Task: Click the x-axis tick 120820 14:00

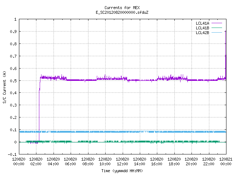Action: tap(139, 162)
